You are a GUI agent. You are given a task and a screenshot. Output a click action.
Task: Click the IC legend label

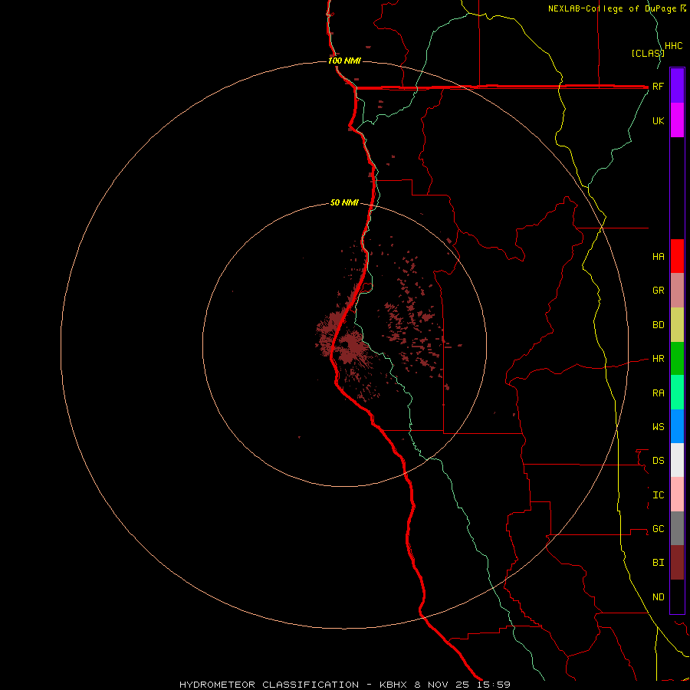click(658, 495)
